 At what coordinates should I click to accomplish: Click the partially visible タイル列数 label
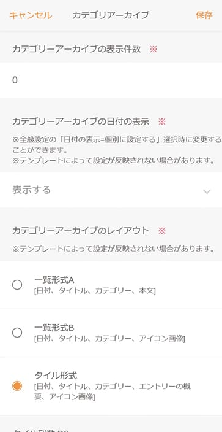pos(41,430)
